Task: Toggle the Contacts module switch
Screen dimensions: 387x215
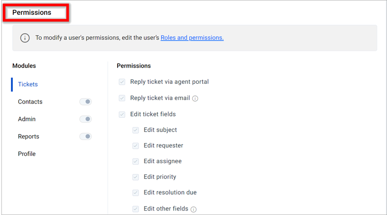Action: (86, 102)
